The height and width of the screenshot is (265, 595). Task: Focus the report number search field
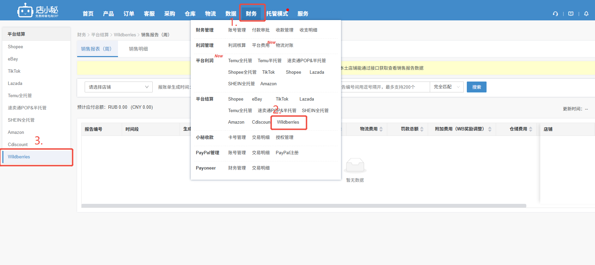pos(384,87)
